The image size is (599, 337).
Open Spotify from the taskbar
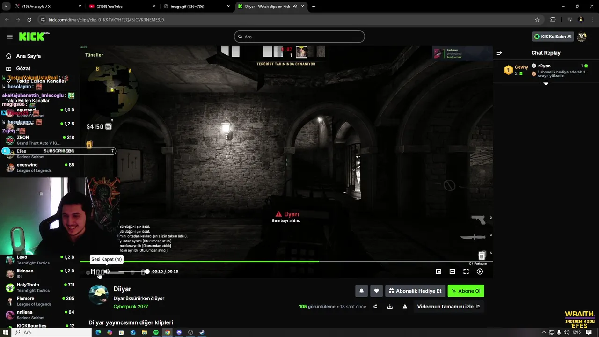tap(156, 332)
